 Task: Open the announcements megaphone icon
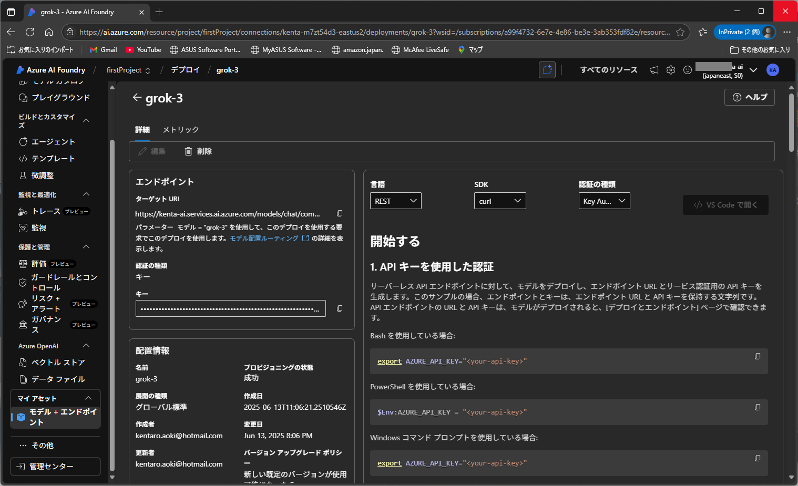tap(654, 70)
